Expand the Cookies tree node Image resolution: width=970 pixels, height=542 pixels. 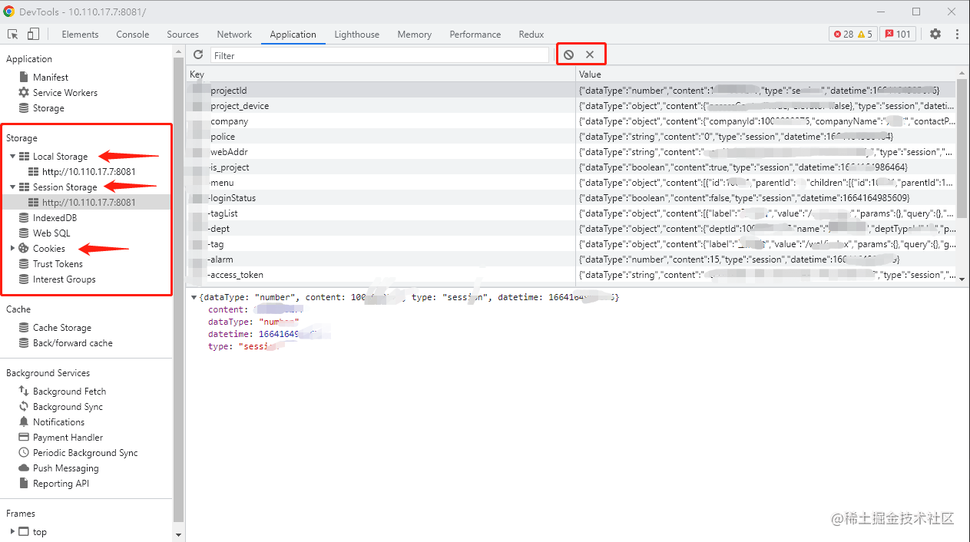(x=12, y=249)
